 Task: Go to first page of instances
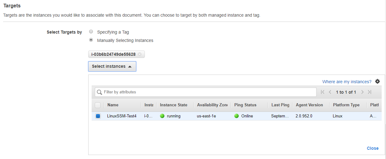click(323, 92)
